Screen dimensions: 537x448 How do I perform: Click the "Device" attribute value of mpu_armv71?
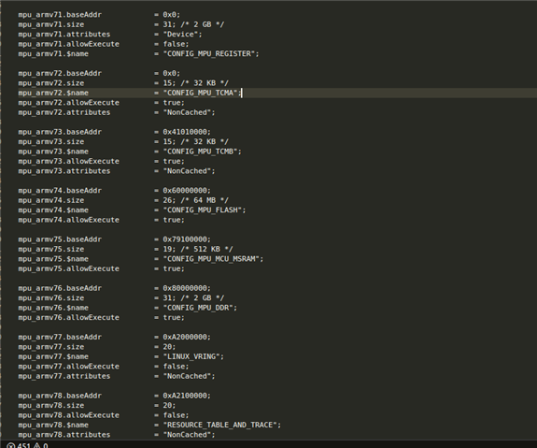(182, 35)
